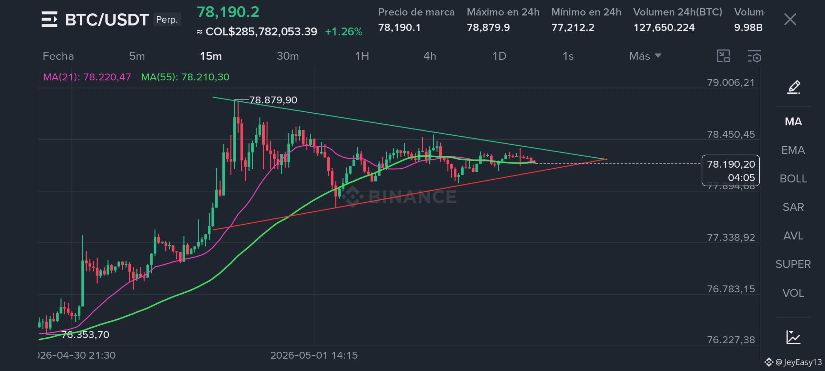Viewport: 825px width, 371px height.
Task: Click the line chart icon under VOL
Action: coord(793,337)
